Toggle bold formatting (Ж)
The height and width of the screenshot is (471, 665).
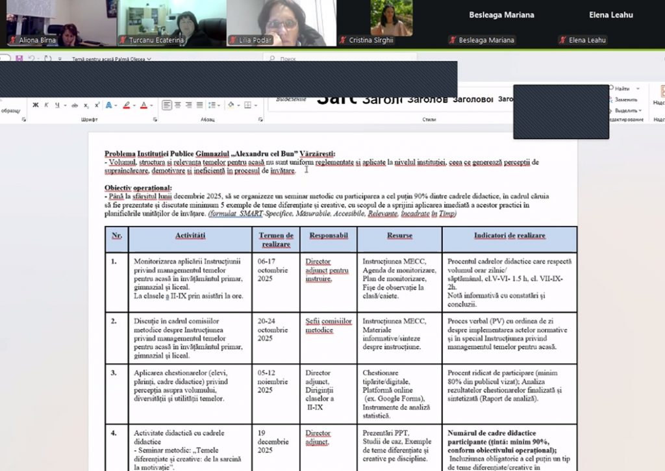pos(36,105)
